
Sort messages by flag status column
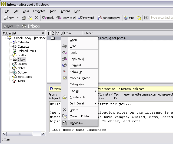click(x=57, y=33)
